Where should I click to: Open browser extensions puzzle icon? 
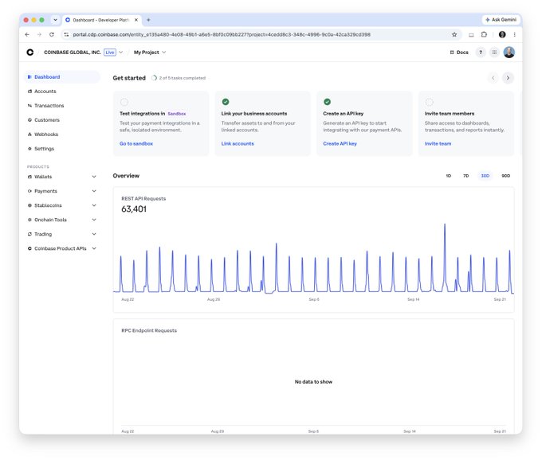pyautogui.click(x=484, y=34)
